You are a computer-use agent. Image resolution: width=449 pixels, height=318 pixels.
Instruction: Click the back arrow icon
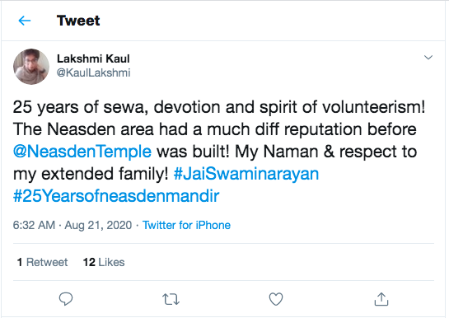point(25,21)
